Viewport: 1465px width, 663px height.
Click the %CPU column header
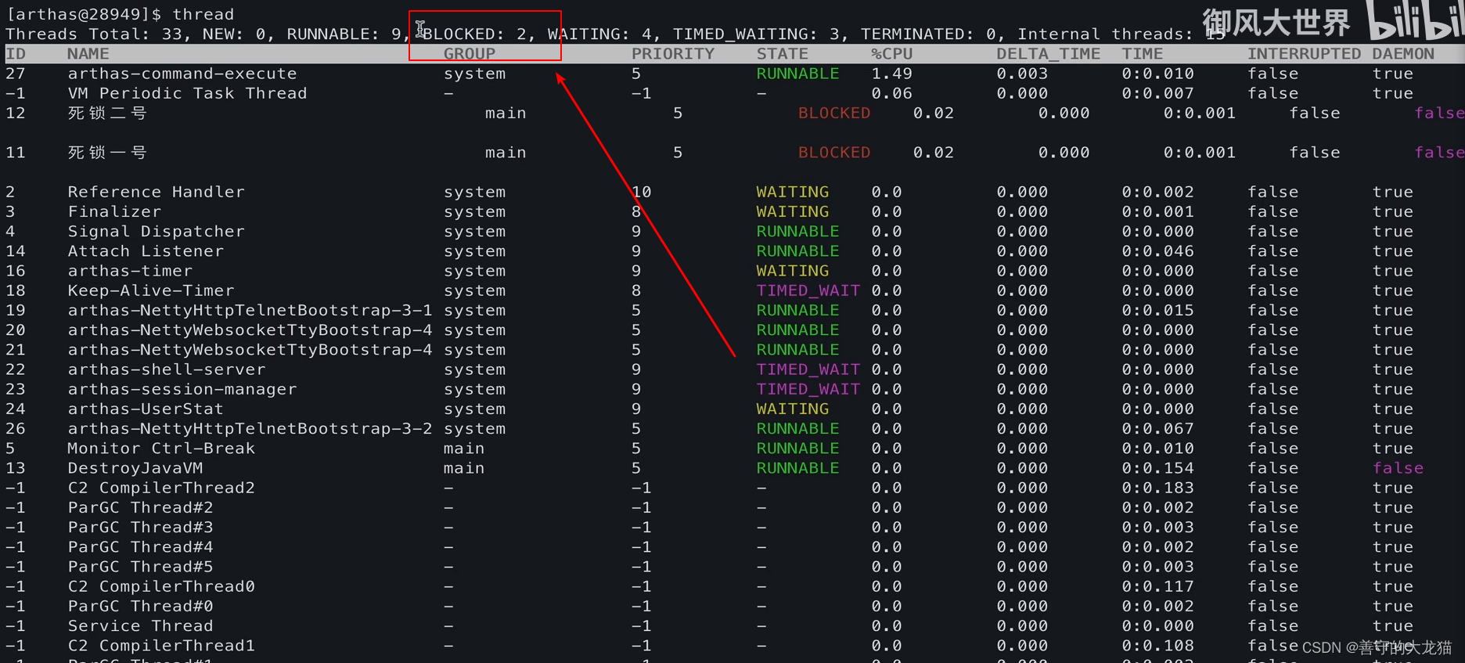[892, 53]
